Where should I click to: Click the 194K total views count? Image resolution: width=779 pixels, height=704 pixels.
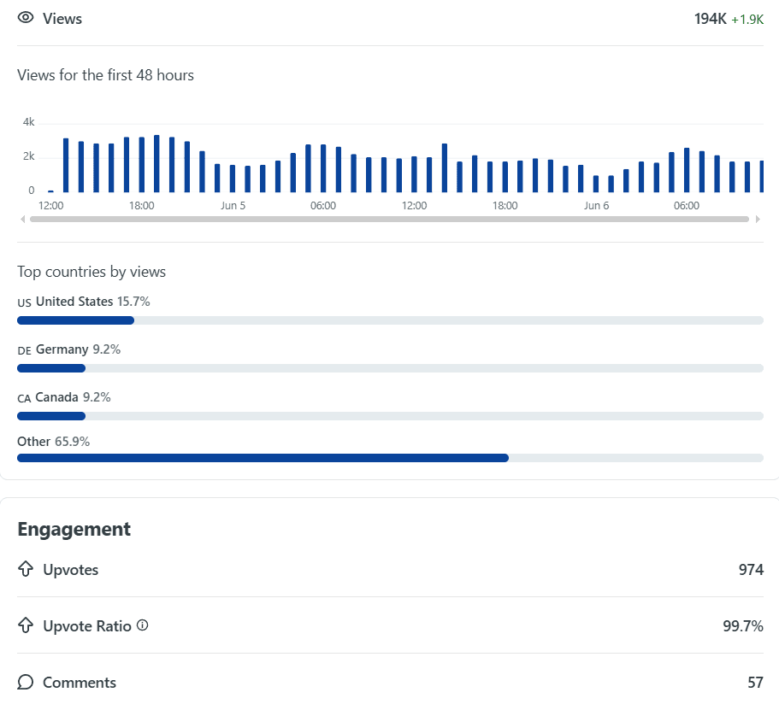(x=710, y=19)
